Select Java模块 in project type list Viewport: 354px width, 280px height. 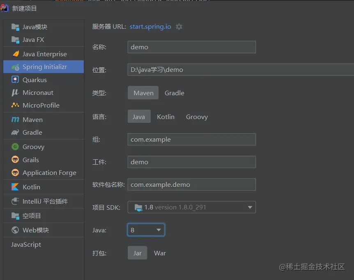pyautogui.click(x=44, y=27)
